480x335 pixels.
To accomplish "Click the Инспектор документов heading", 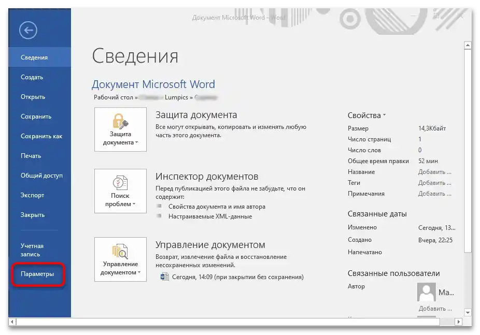I will (207, 177).
